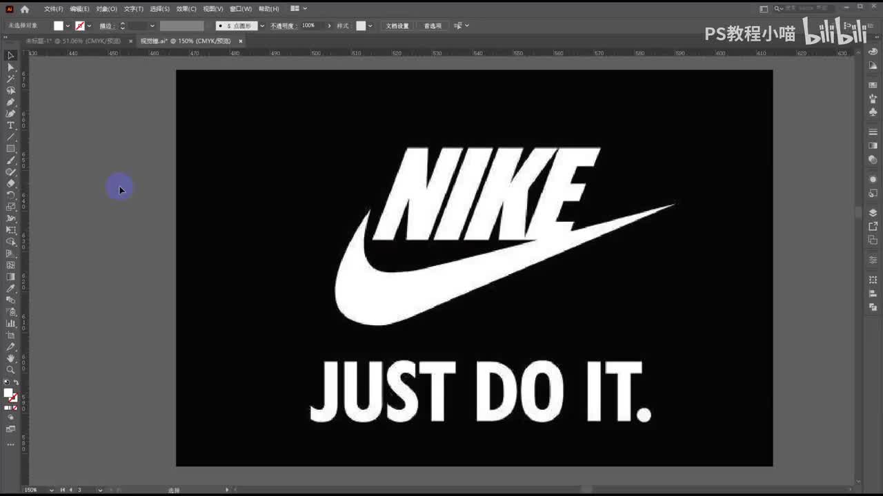Viewport: 883px width, 496px height.
Task: Select the Scale tool
Action: [x=10, y=207]
